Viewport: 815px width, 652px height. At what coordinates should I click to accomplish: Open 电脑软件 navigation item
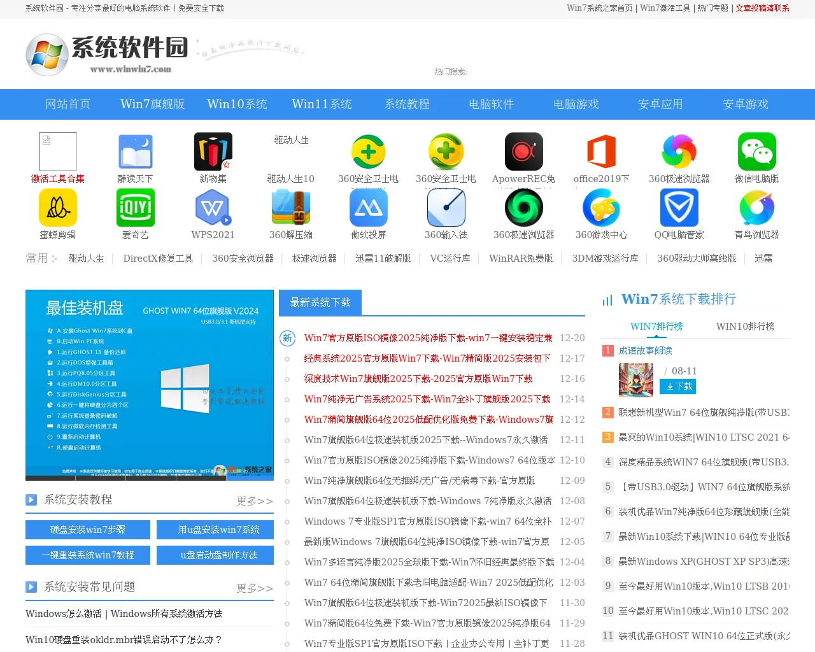click(x=492, y=104)
